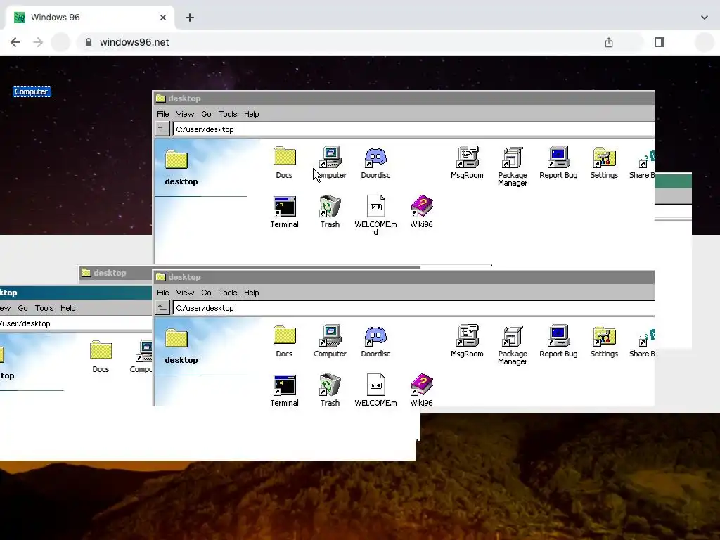This screenshot has width=720, height=540.
Task: Open Computer shortcut in lower desktop window
Action: point(330,341)
